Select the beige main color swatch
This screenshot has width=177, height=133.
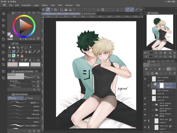12,64
